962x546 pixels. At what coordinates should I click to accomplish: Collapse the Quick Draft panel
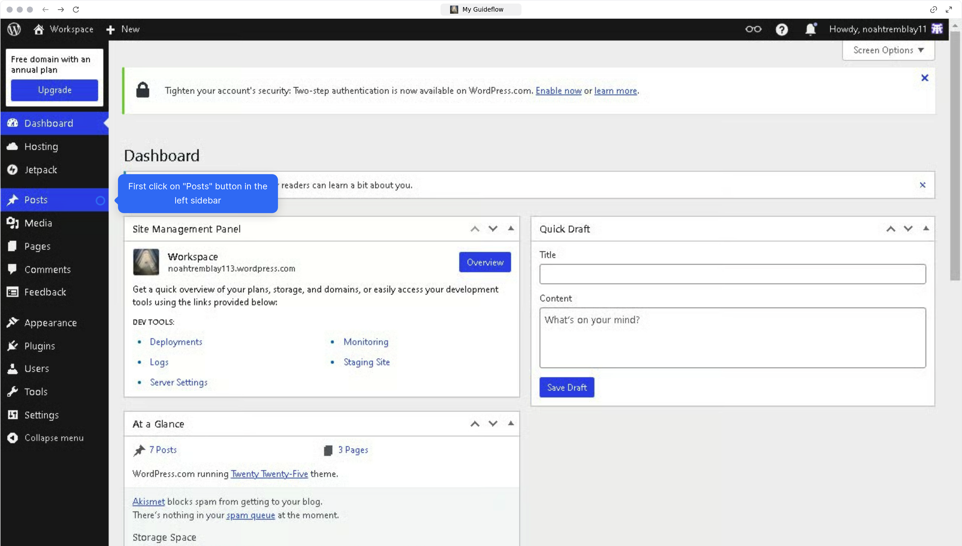[926, 228]
